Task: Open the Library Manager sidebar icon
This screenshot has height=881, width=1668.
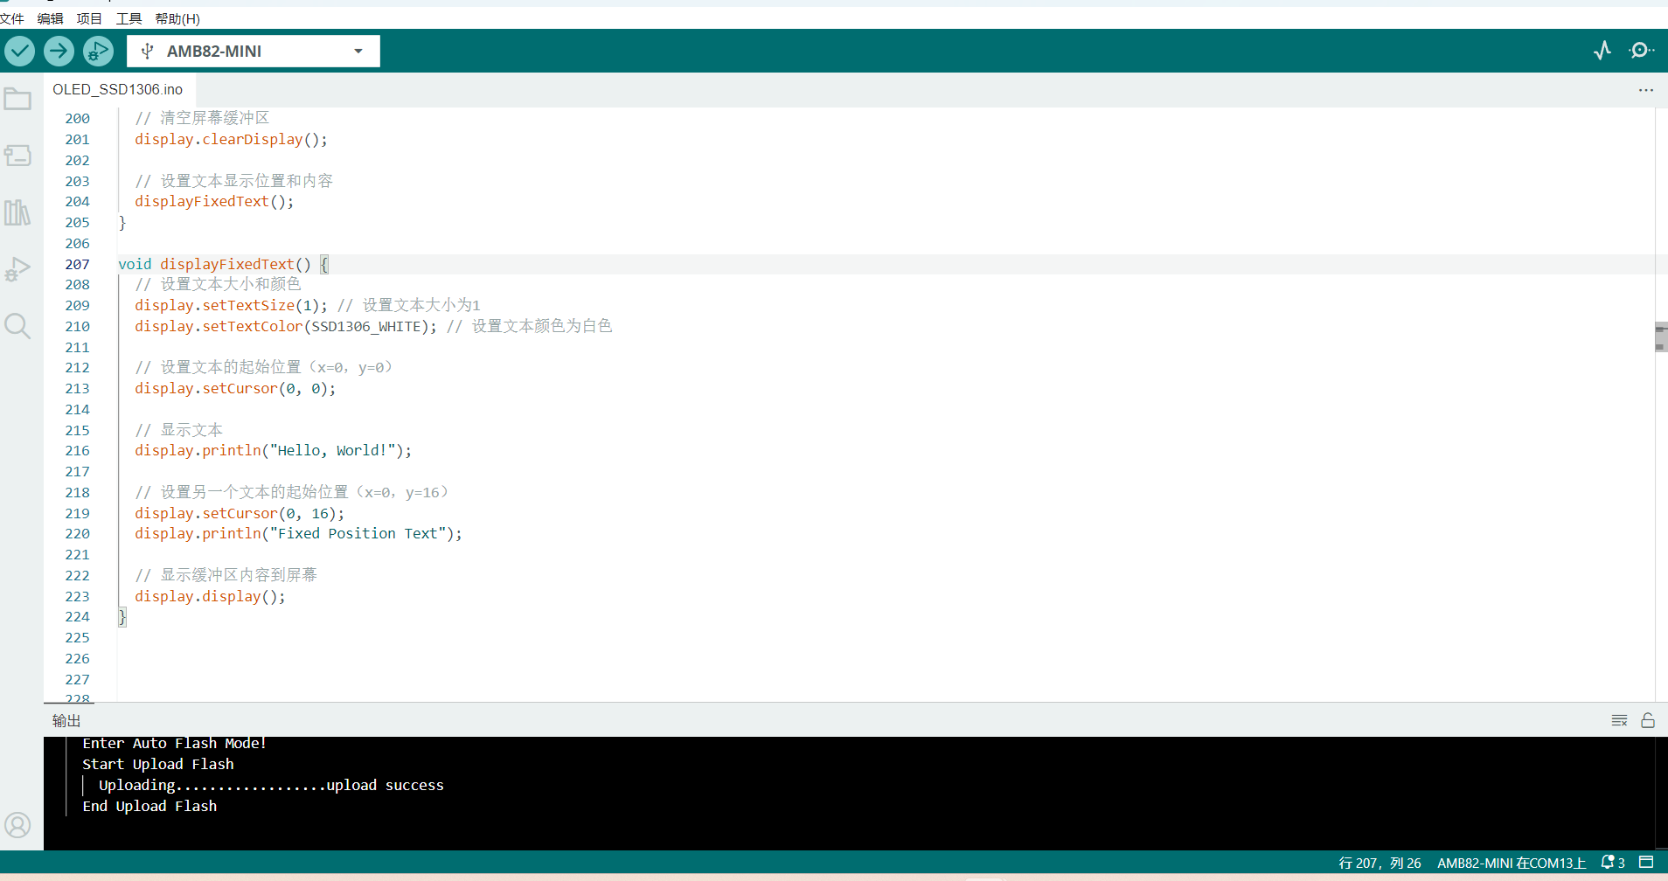Action: coord(17,212)
